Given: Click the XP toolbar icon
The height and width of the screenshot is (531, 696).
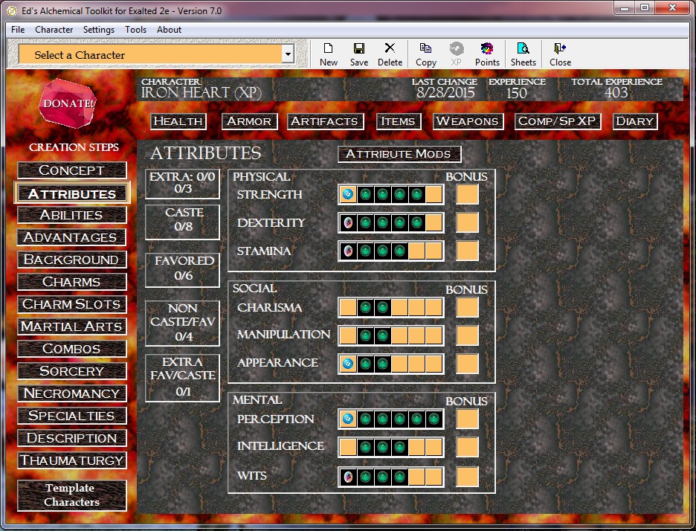Looking at the screenshot, I should pos(457,54).
